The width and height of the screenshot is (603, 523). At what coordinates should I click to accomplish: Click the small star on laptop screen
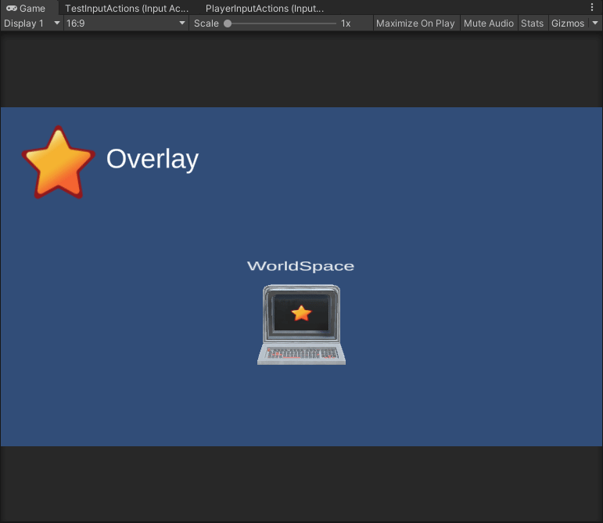coord(302,313)
